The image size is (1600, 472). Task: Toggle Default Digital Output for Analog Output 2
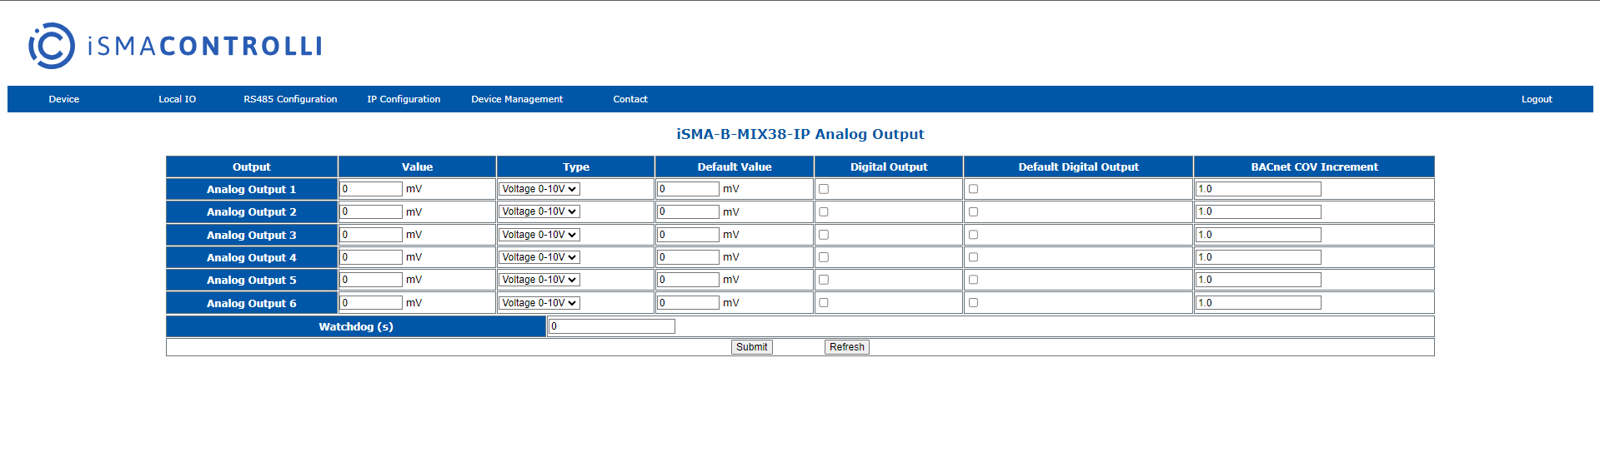973,212
